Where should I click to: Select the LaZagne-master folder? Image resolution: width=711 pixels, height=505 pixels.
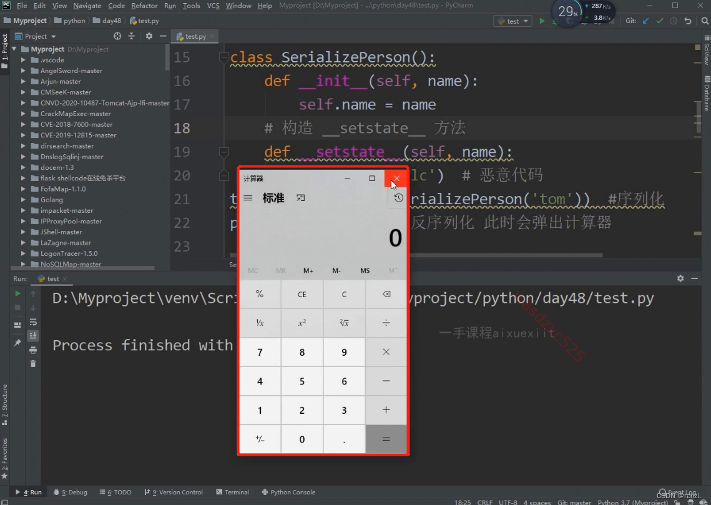pyautogui.click(x=66, y=243)
